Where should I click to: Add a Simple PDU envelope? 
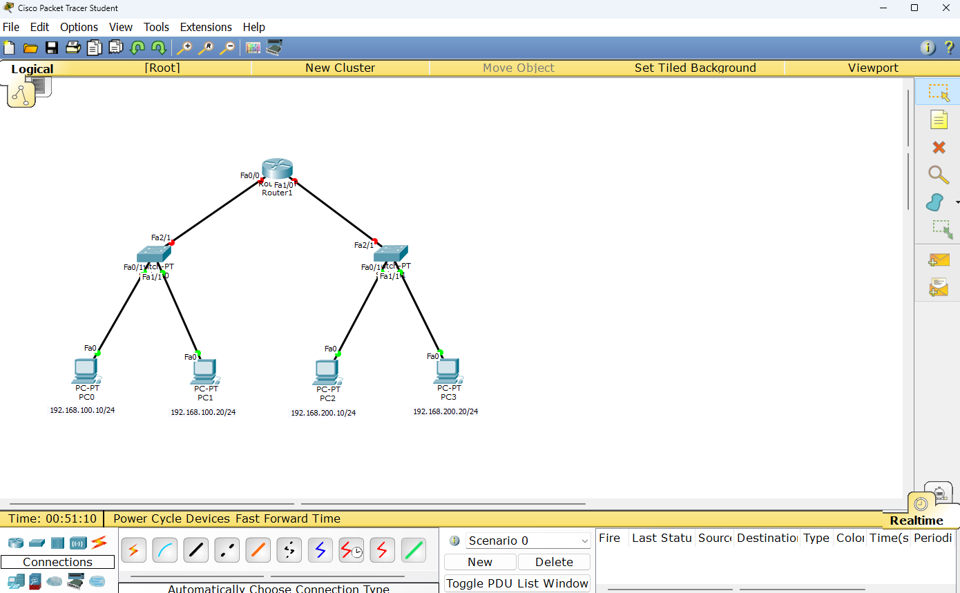click(x=939, y=260)
